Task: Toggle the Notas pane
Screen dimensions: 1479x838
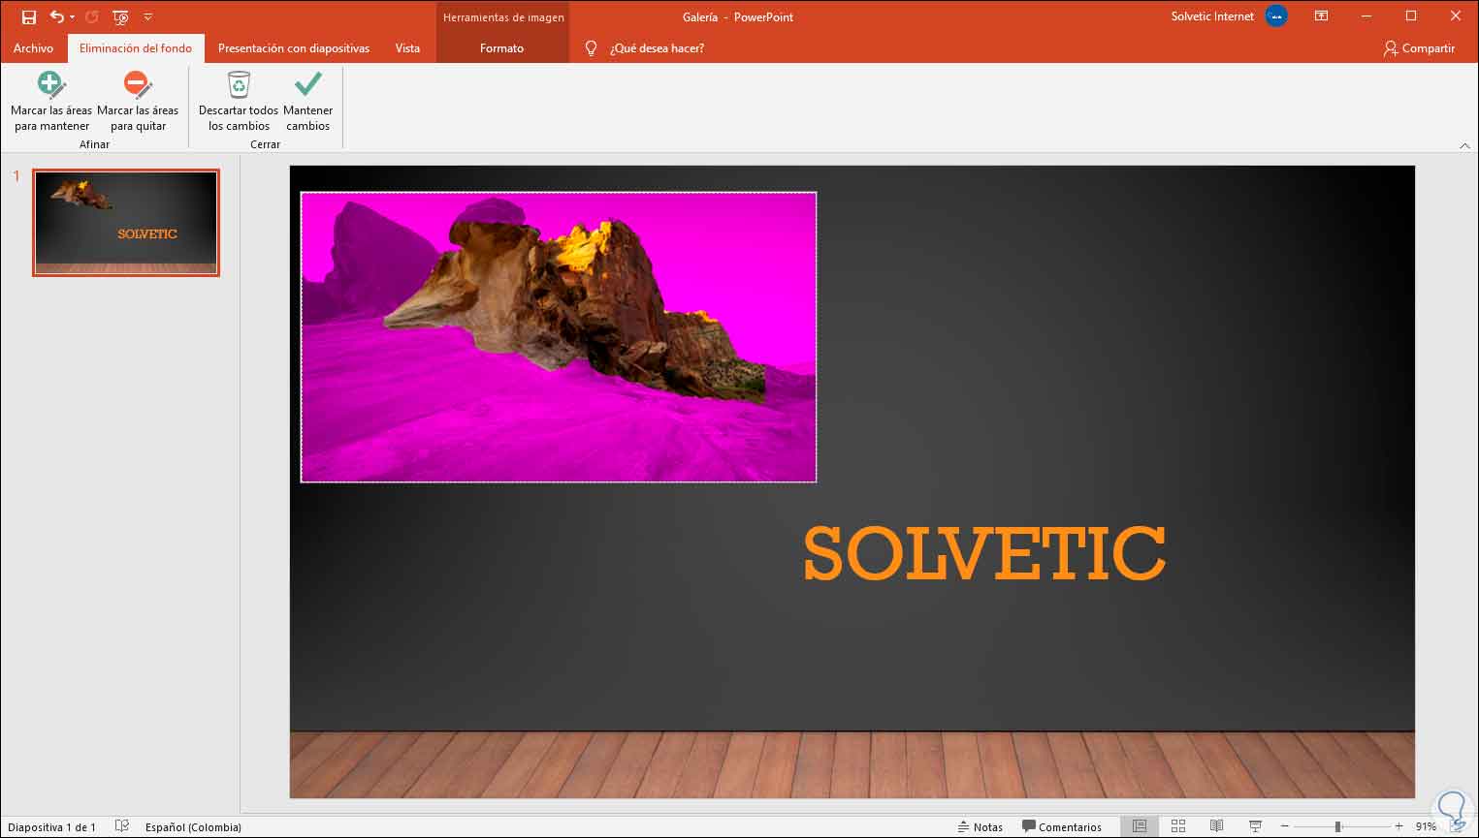Action: point(980,826)
